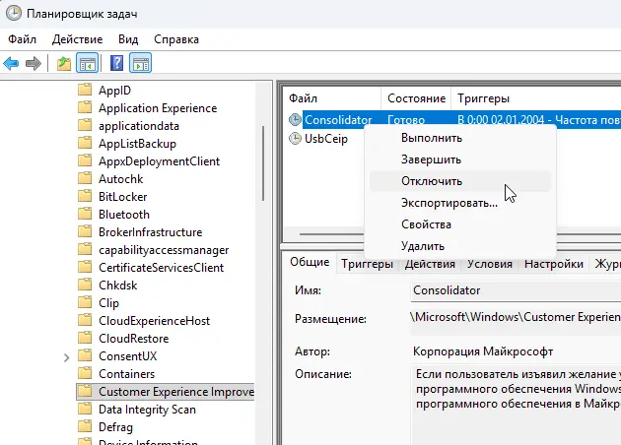The width and height of the screenshot is (621, 445).
Task: Open the Настройки tab
Action: 552,264
